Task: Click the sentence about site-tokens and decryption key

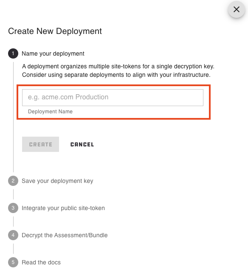Action: (118, 66)
